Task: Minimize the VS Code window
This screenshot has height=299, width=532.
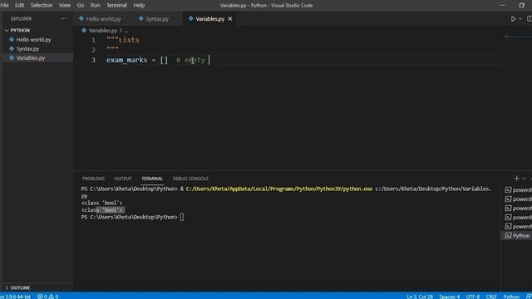Action: 503,6
